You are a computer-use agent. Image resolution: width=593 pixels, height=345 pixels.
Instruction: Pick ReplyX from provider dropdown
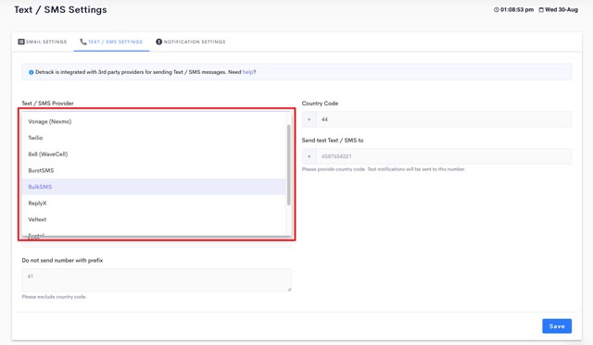pos(154,203)
